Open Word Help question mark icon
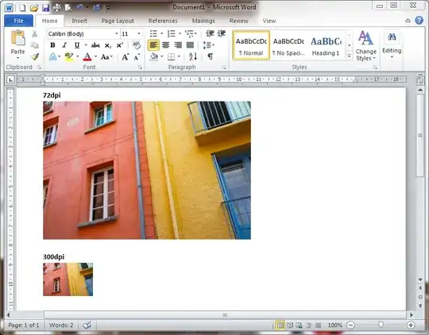This screenshot has height=335, width=429. [x=419, y=21]
